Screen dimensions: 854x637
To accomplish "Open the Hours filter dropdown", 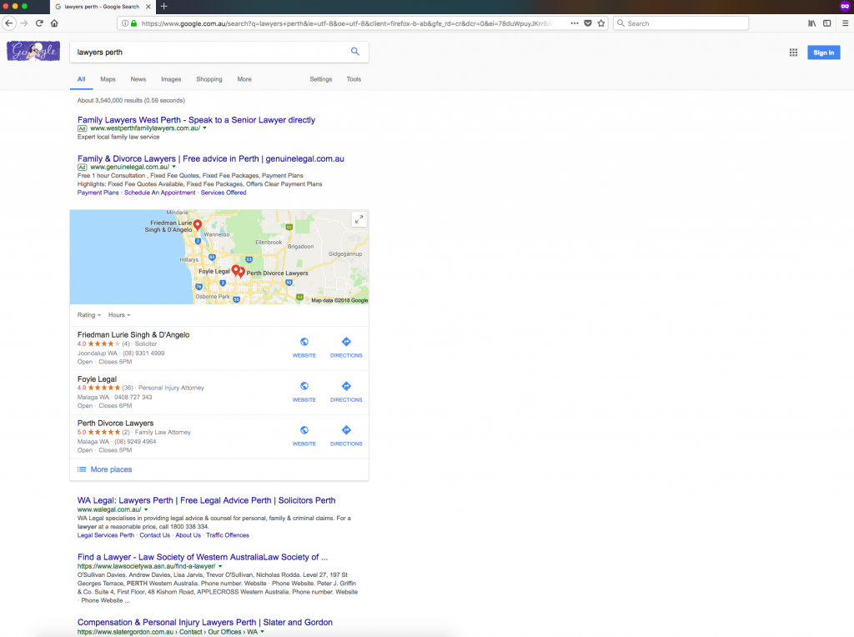I will [x=119, y=314].
